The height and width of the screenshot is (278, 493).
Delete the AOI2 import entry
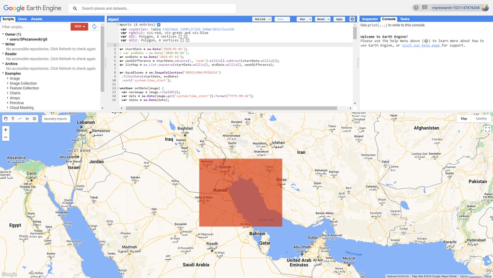[x=188, y=40]
